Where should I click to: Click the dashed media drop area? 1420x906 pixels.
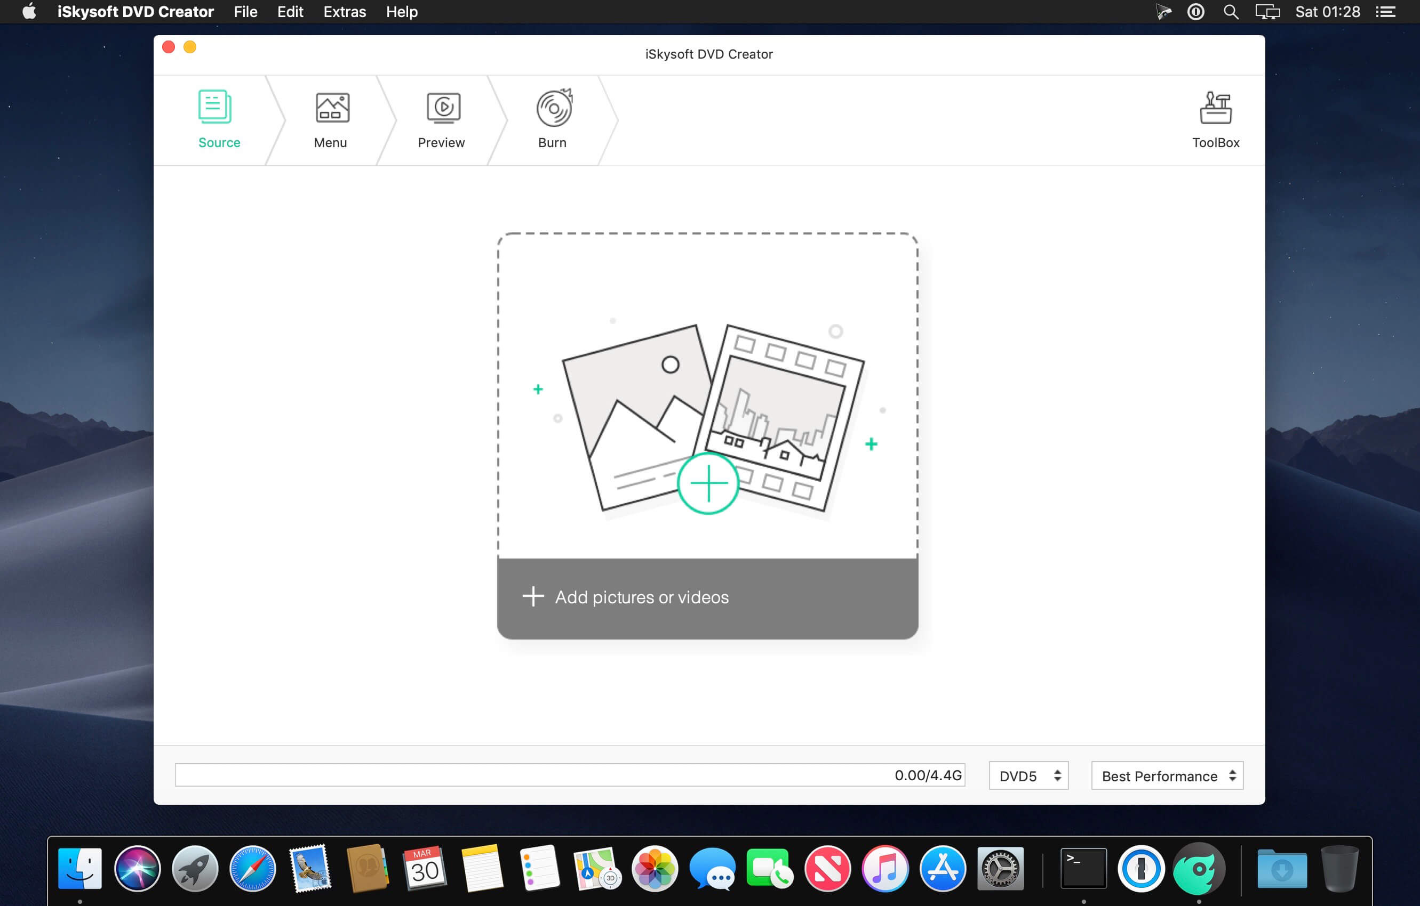point(707,277)
